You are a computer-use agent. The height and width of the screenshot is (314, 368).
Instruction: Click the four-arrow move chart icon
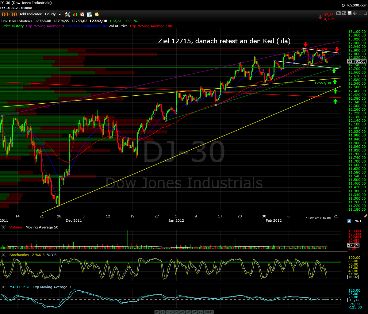[x=355, y=13]
